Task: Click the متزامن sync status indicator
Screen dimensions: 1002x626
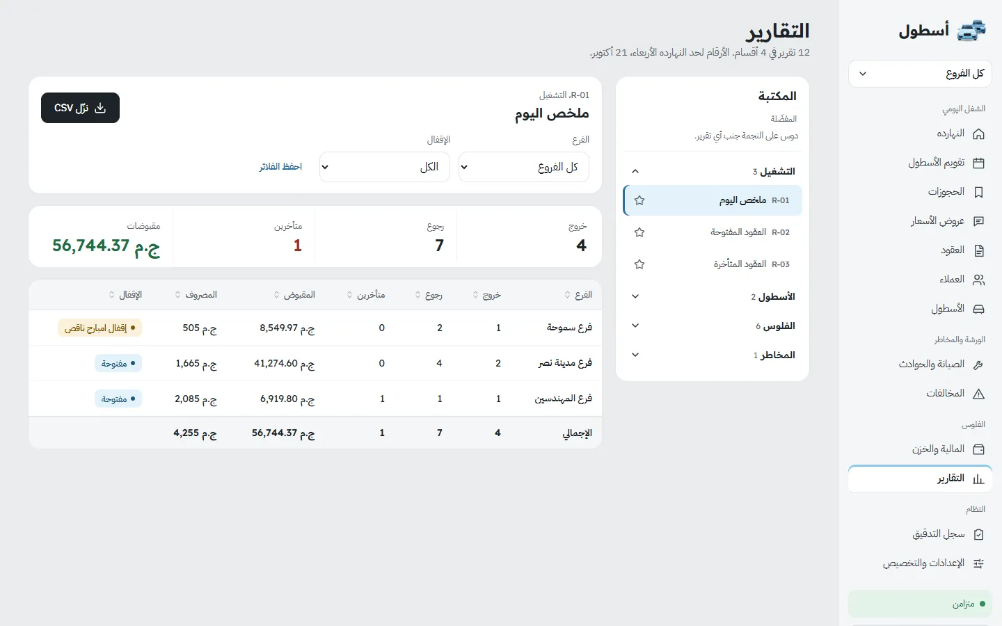Action: pos(920,604)
